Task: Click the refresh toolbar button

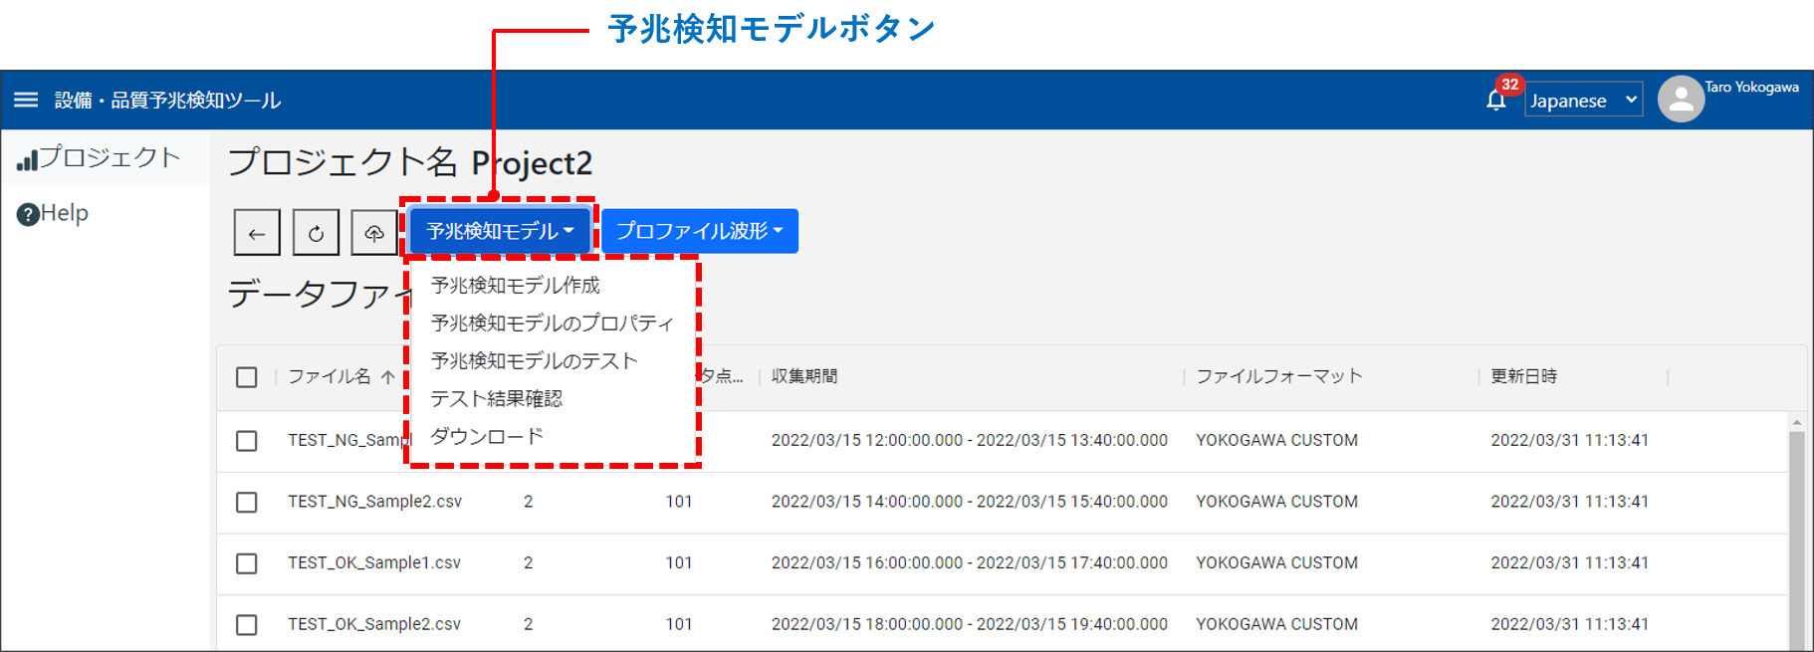Action: pyautogui.click(x=316, y=233)
